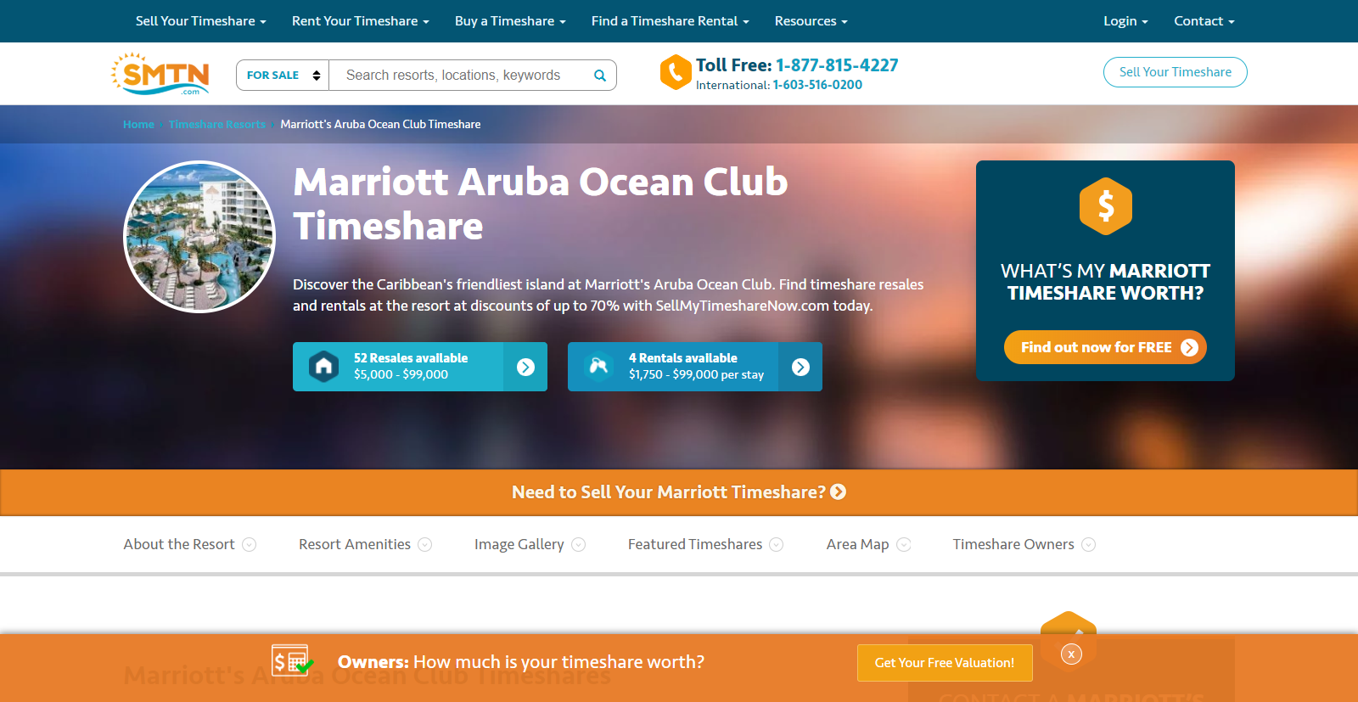The height and width of the screenshot is (702, 1358).
Task: Click the What's My Marriott Timeshare Worth text
Action: (x=1105, y=282)
